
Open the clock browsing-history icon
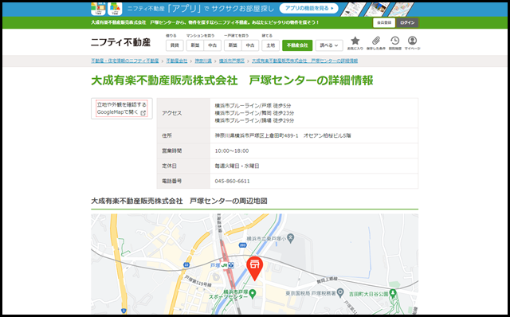(x=395, y=43)
